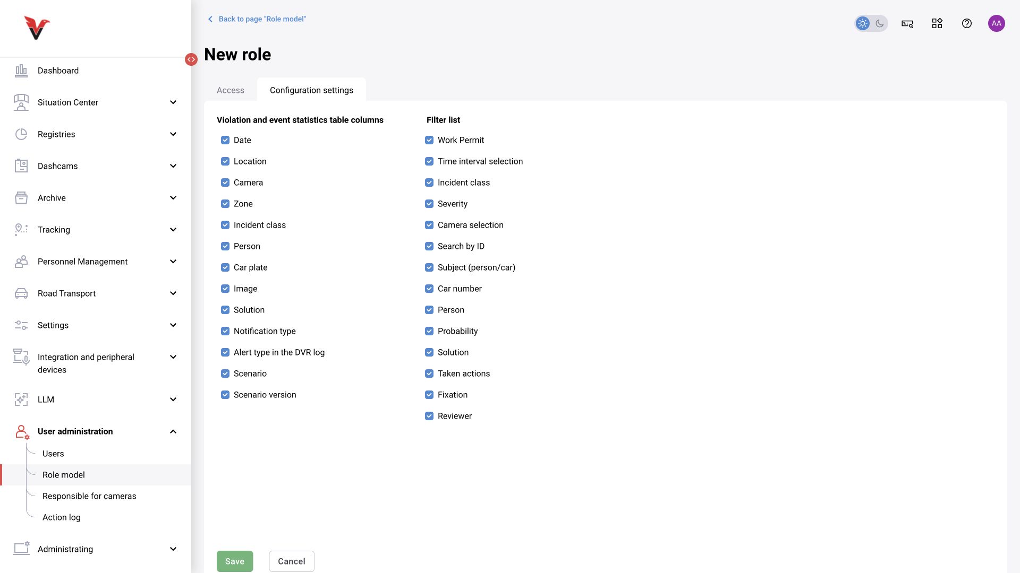Image resolution: width=1020 pixels, height=573 pixels.
Task: Click the Tracking location pin icon
Action: click(21, 230)
